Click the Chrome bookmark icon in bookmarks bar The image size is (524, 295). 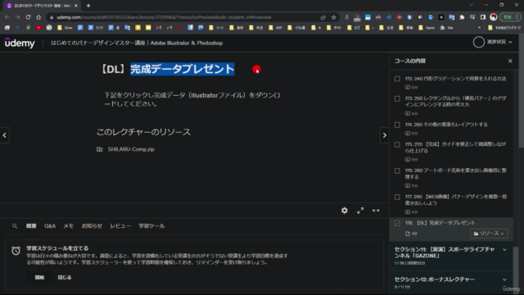[x=49, y=28]
